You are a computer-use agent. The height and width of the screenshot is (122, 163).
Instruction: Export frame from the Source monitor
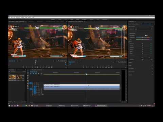point(52,67)
